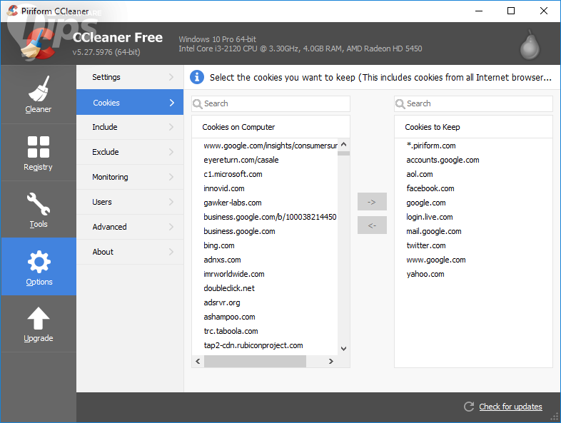Remove cookie from keep list with left arrow button
The width and height of the screenshot is (561, 423).
[x=372, y=225]
